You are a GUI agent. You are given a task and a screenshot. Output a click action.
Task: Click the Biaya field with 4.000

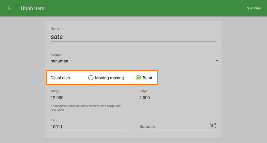(x=178, y=98)
